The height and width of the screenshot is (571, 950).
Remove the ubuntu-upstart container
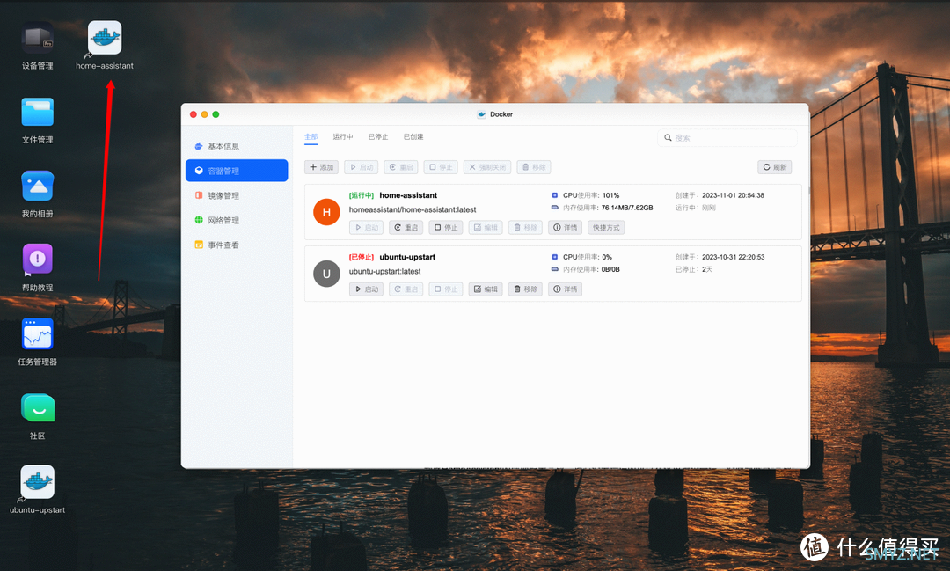coord(525,289)
